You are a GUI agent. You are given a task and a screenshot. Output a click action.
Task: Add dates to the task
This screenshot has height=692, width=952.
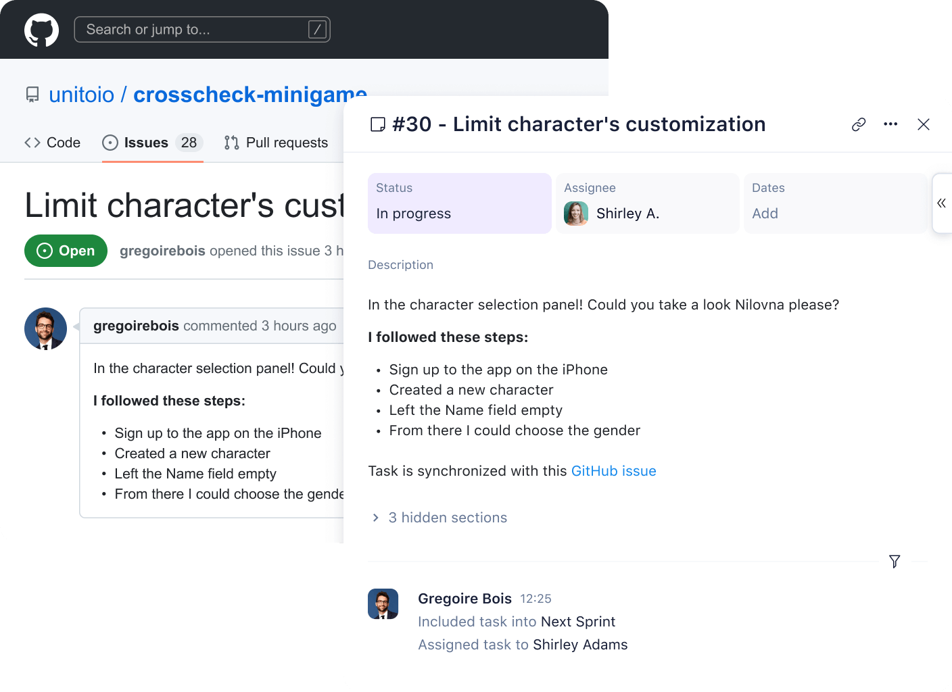tap(835, 203)
